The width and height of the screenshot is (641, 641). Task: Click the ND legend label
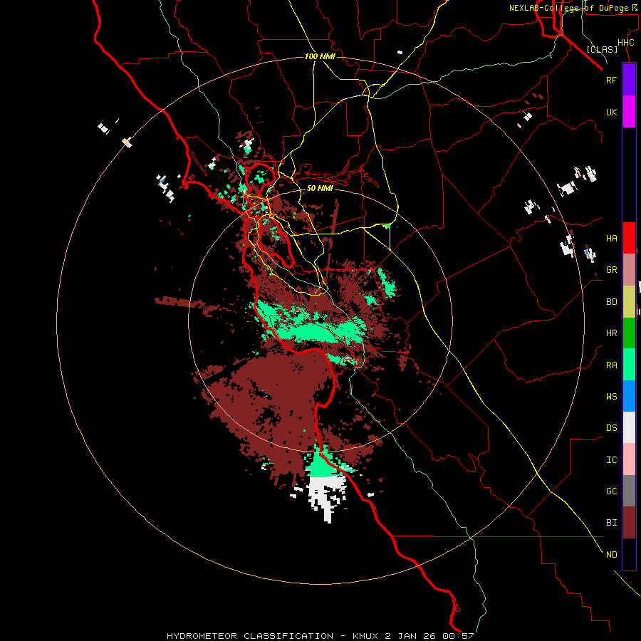611,555
